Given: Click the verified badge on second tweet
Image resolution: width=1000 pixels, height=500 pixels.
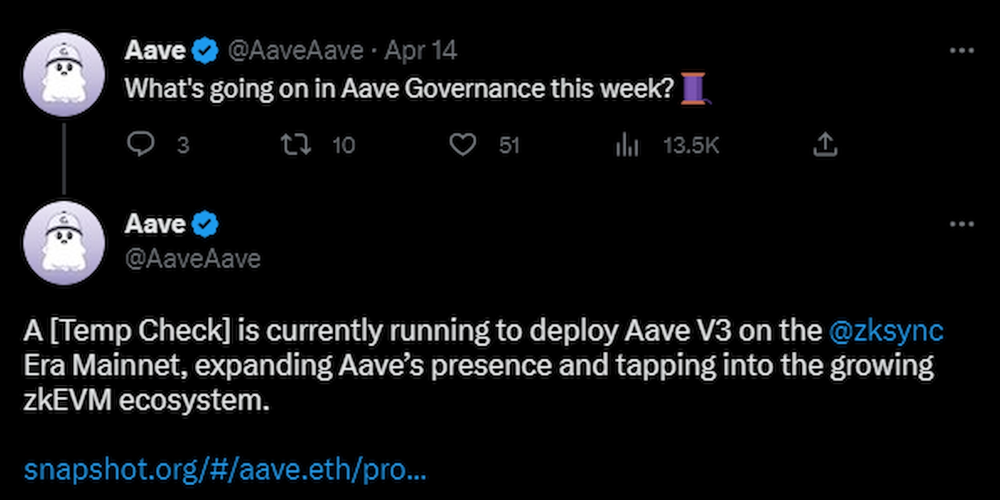Looking at the screenshot, I should [x=205, y=224].
